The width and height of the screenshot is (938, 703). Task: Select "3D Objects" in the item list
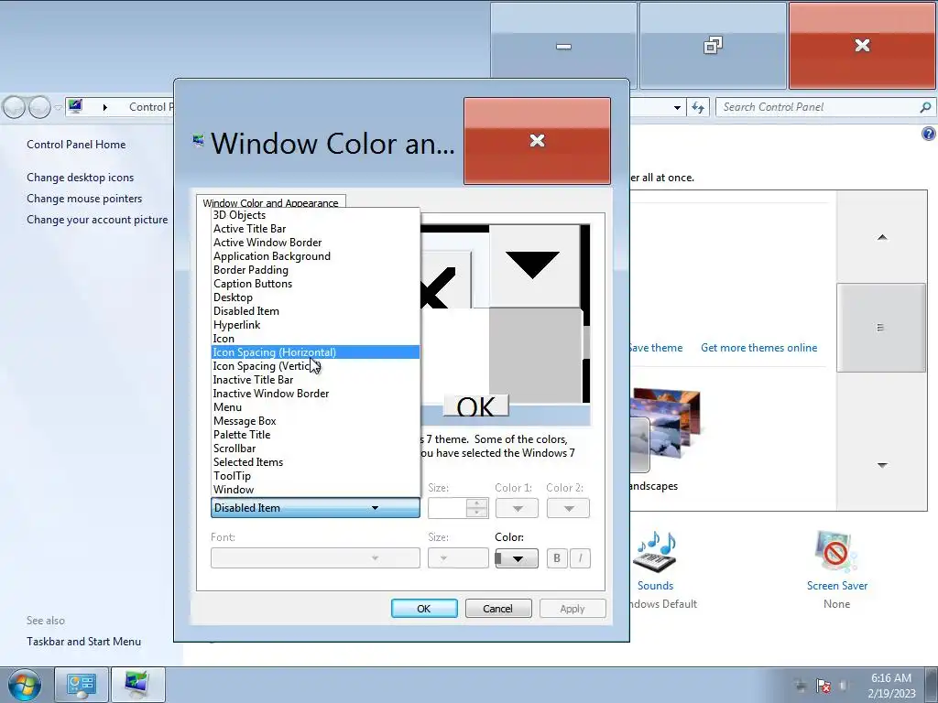315,215
